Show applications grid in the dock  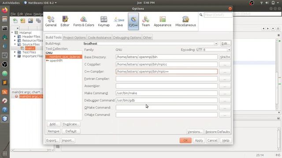tap(5, 154)
